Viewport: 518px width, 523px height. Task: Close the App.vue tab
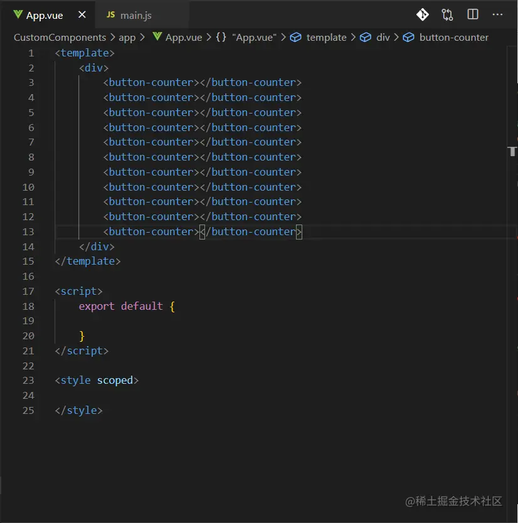coord(82,14)
